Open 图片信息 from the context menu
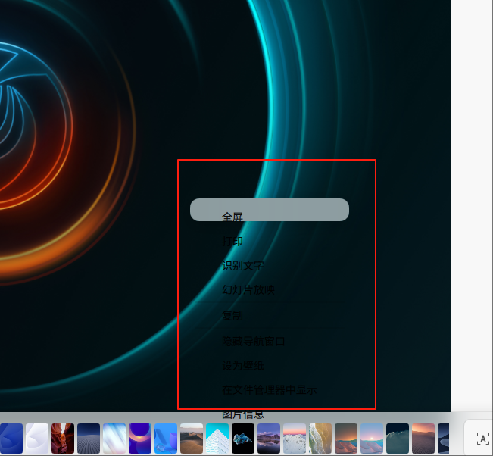This screenshot has width=493, height=456. (243, 415)
